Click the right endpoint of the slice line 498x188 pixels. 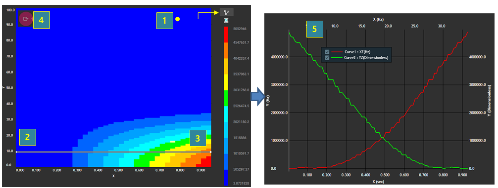pyautogui.click(x=211, y=152)
